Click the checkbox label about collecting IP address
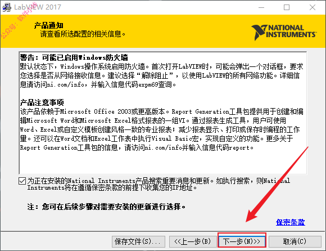Viewport: 326px width, 251px height. click(159, 184)
